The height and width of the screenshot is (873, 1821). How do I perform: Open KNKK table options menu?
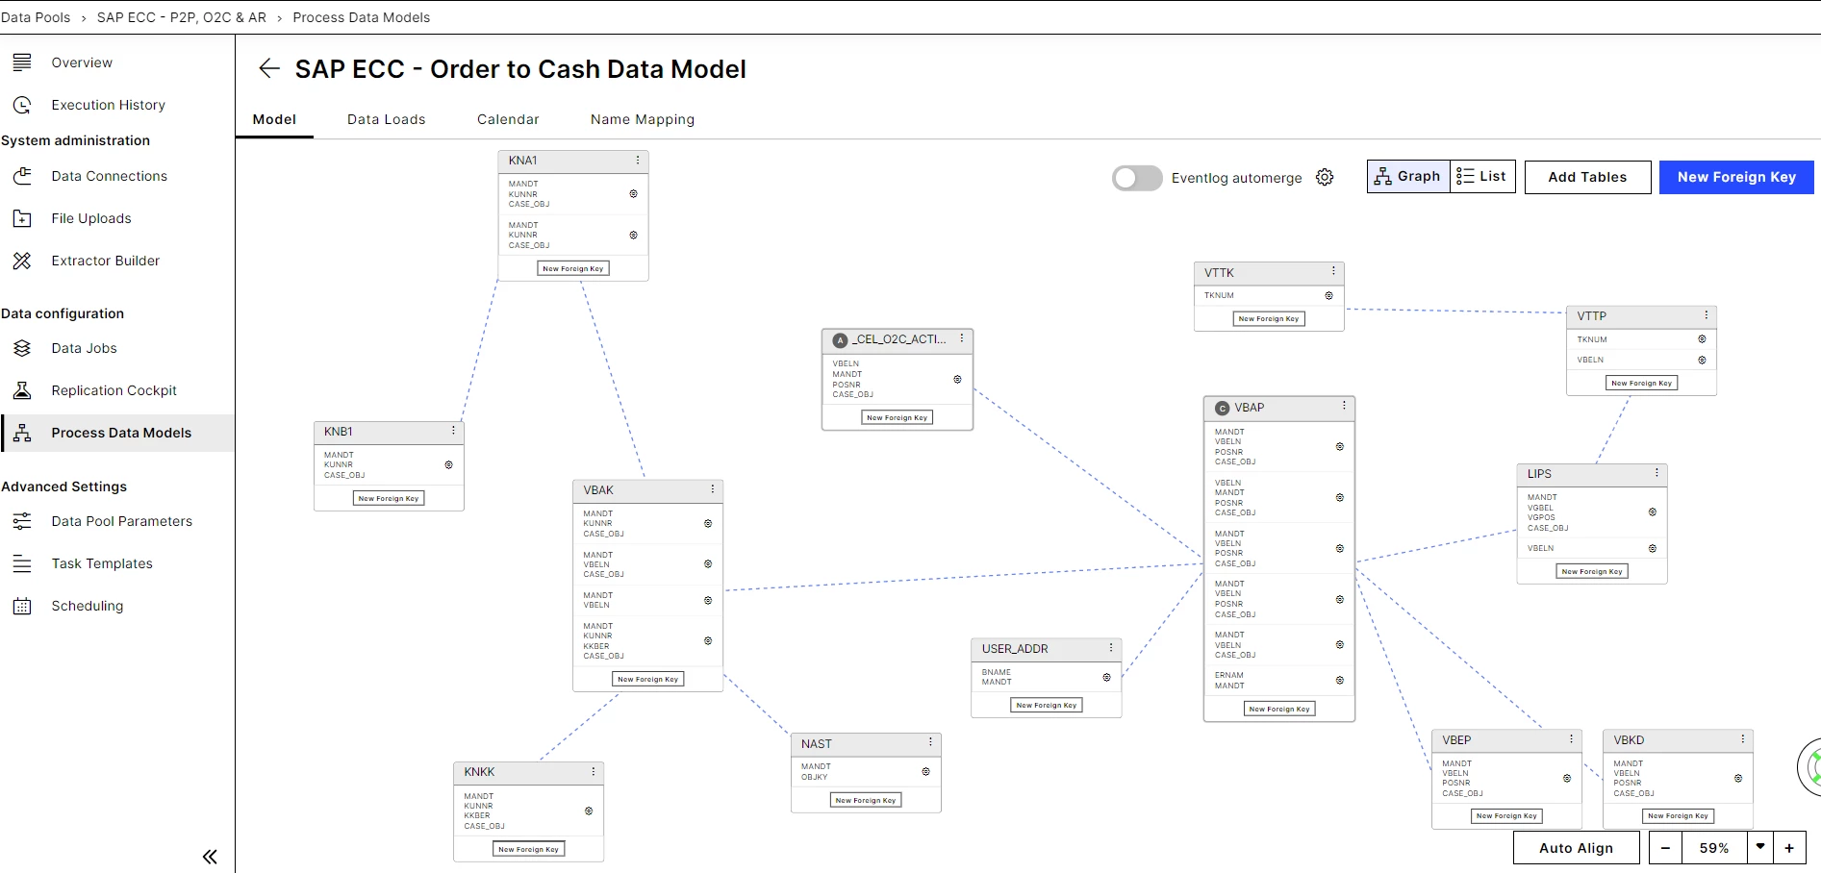[x=594, y=771]
